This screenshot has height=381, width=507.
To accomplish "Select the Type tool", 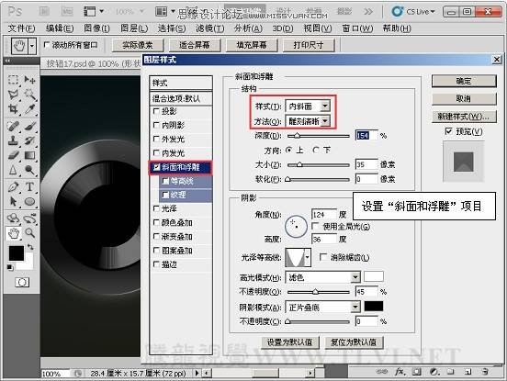I will pyautogui.click(x=29, y=186).
